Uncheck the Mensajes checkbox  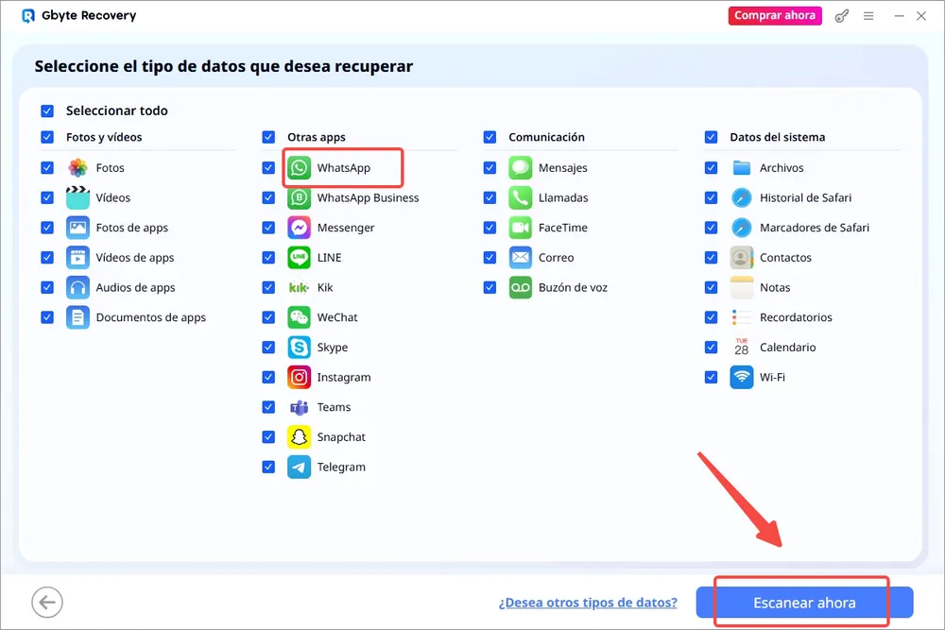tap(490, 168)
